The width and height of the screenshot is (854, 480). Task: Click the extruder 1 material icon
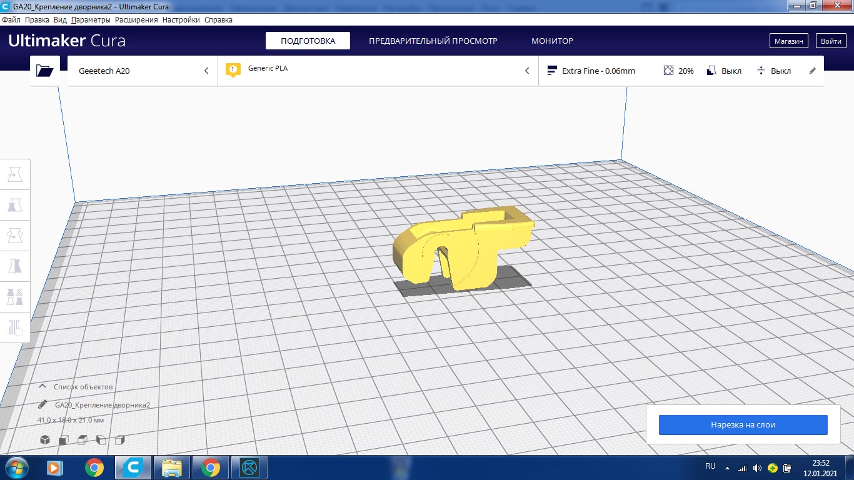point(233,69)
